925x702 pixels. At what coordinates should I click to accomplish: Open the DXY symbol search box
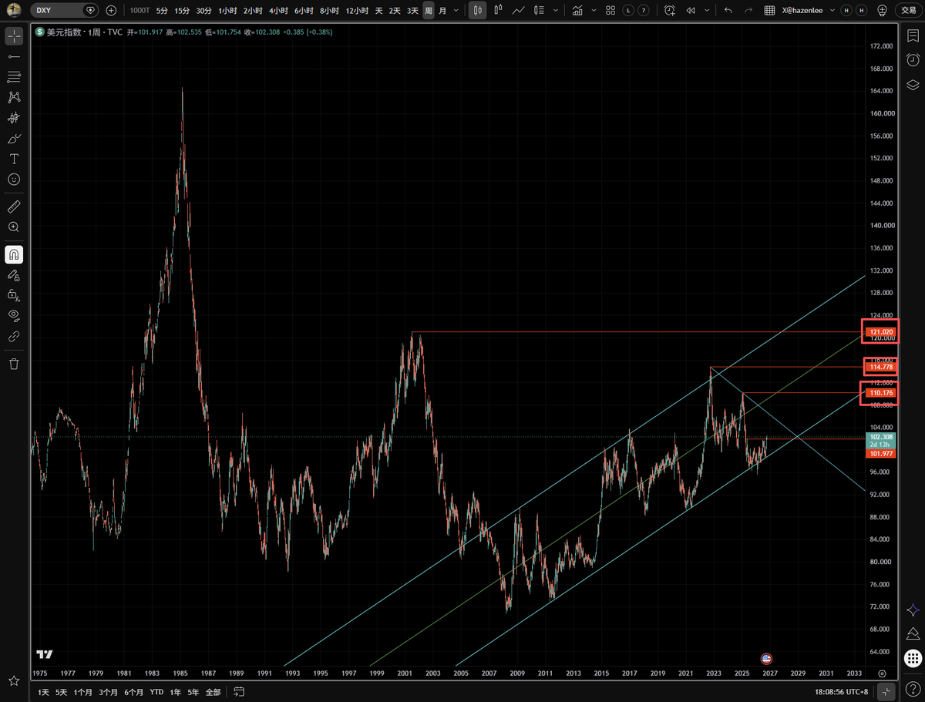tap(66, 10)
